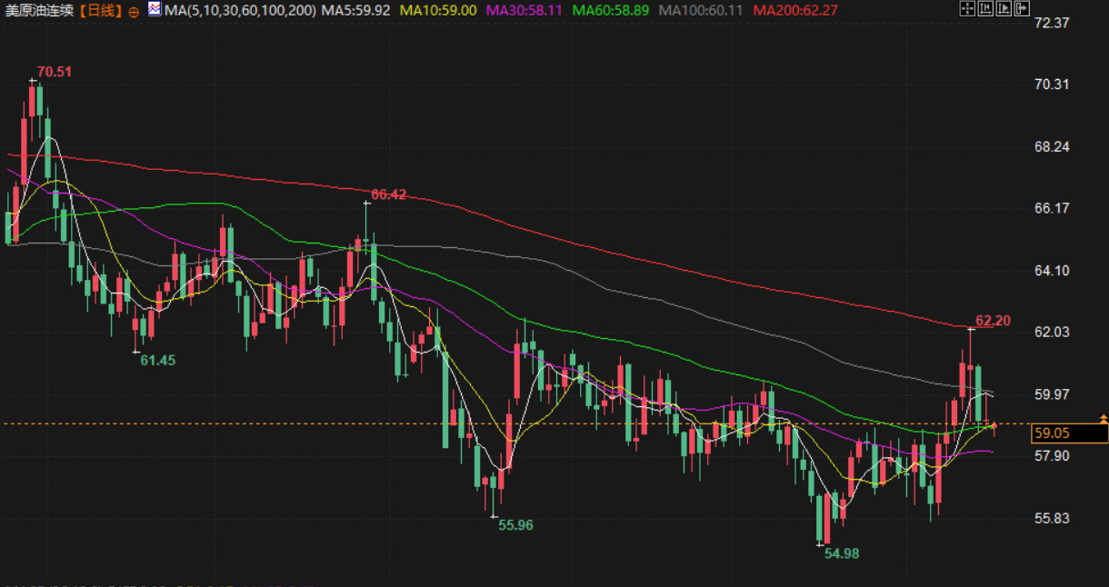The image size is (1109, 587).
Task: Click the gray MA100:60.11 legend value
Action: pyautogui.click(x=700, y=11)
